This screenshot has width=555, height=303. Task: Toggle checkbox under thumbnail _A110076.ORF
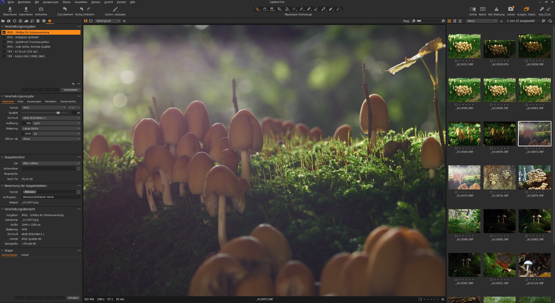click(491, 192)
